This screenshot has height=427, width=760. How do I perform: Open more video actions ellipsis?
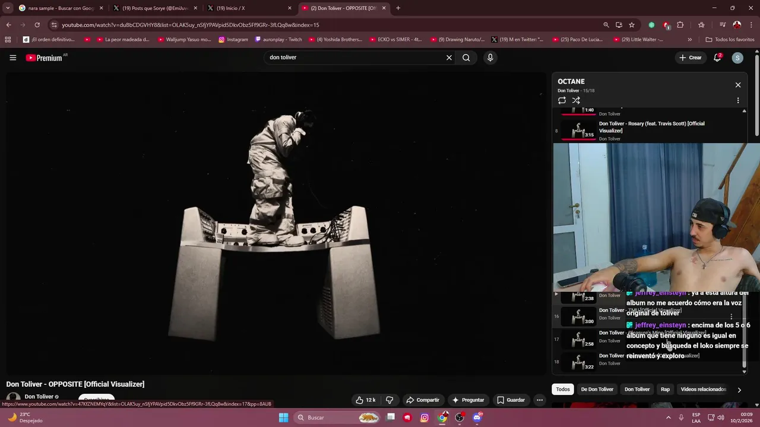click(540, 400)
